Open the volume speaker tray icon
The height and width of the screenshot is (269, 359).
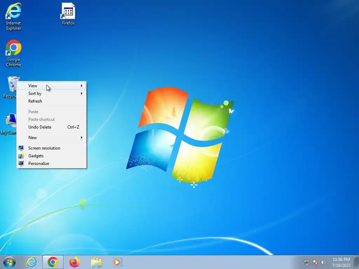[x=323, y=262]
